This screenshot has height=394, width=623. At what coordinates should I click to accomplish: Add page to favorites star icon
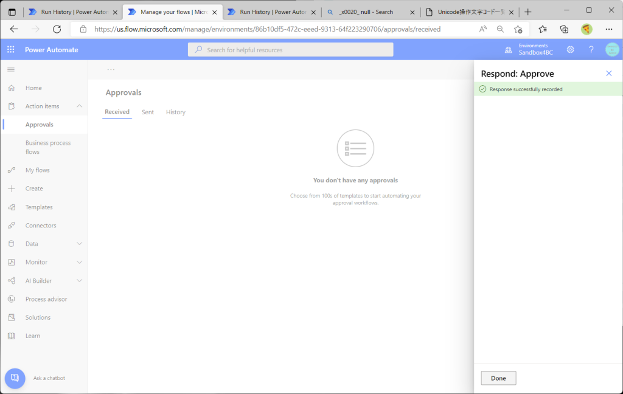pos(518,29)
